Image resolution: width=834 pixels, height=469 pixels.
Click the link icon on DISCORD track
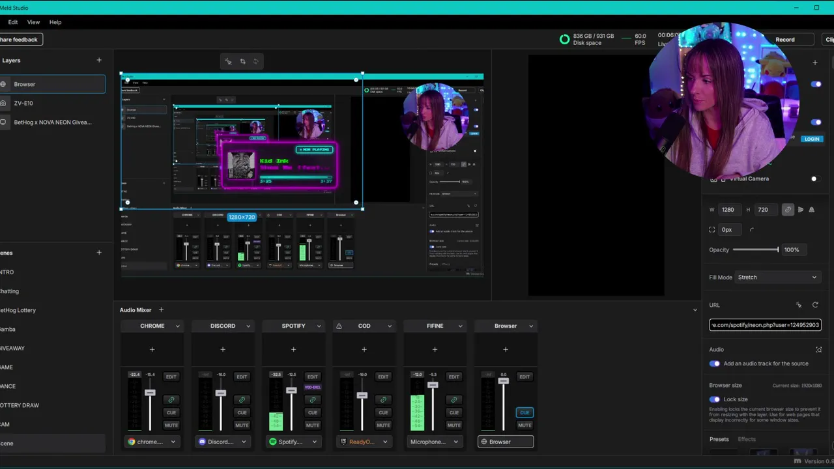tap(242, 399)
